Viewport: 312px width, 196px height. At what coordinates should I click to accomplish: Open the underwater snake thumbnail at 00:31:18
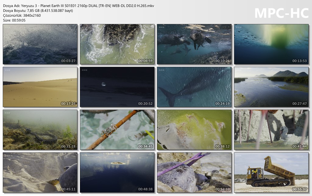pyautogui.click(x=40, y=130)
